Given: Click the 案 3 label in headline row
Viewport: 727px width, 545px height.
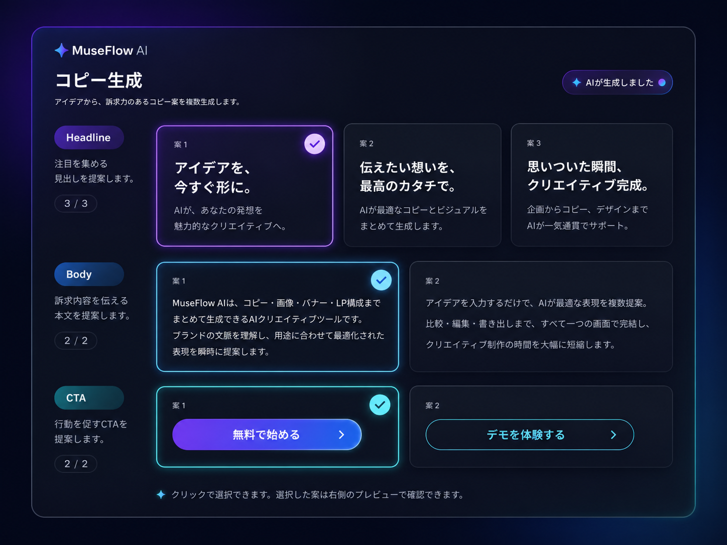Looking at the screenshot, I should click(534, 143).
